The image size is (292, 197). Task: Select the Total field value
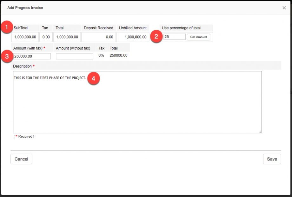(67, 37)
